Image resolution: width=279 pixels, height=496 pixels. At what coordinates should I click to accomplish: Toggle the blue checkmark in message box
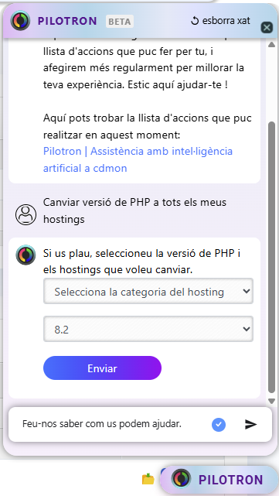click(x=219, y=424)
